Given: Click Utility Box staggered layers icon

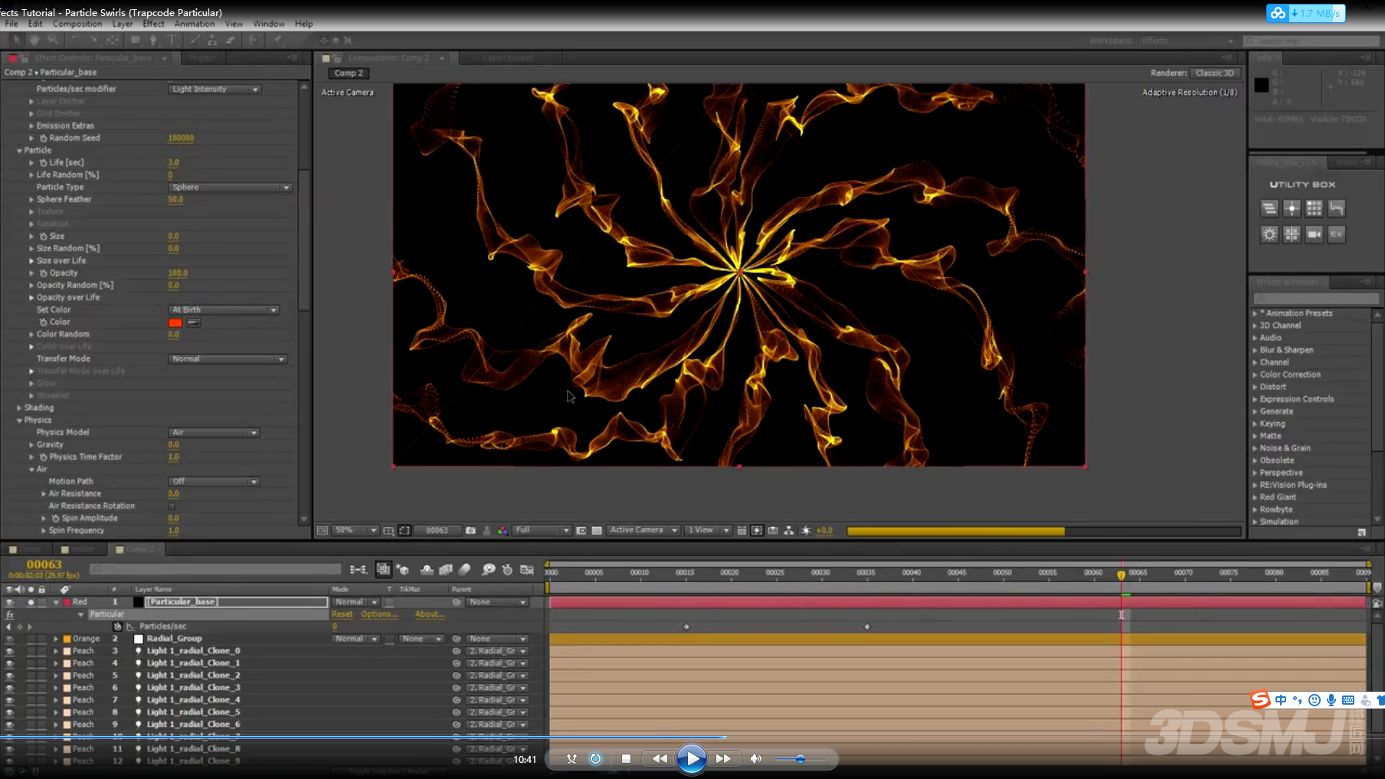Looking at the screenshot, I should 1269,208.
